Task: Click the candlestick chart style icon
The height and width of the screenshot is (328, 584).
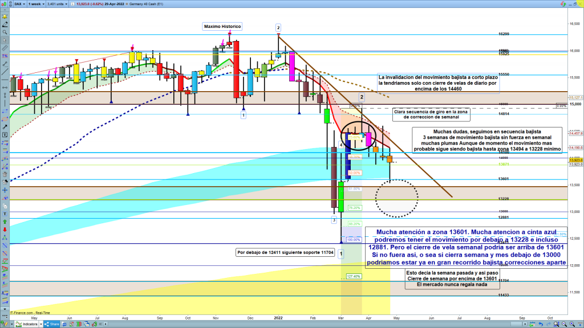Action: 4,4
